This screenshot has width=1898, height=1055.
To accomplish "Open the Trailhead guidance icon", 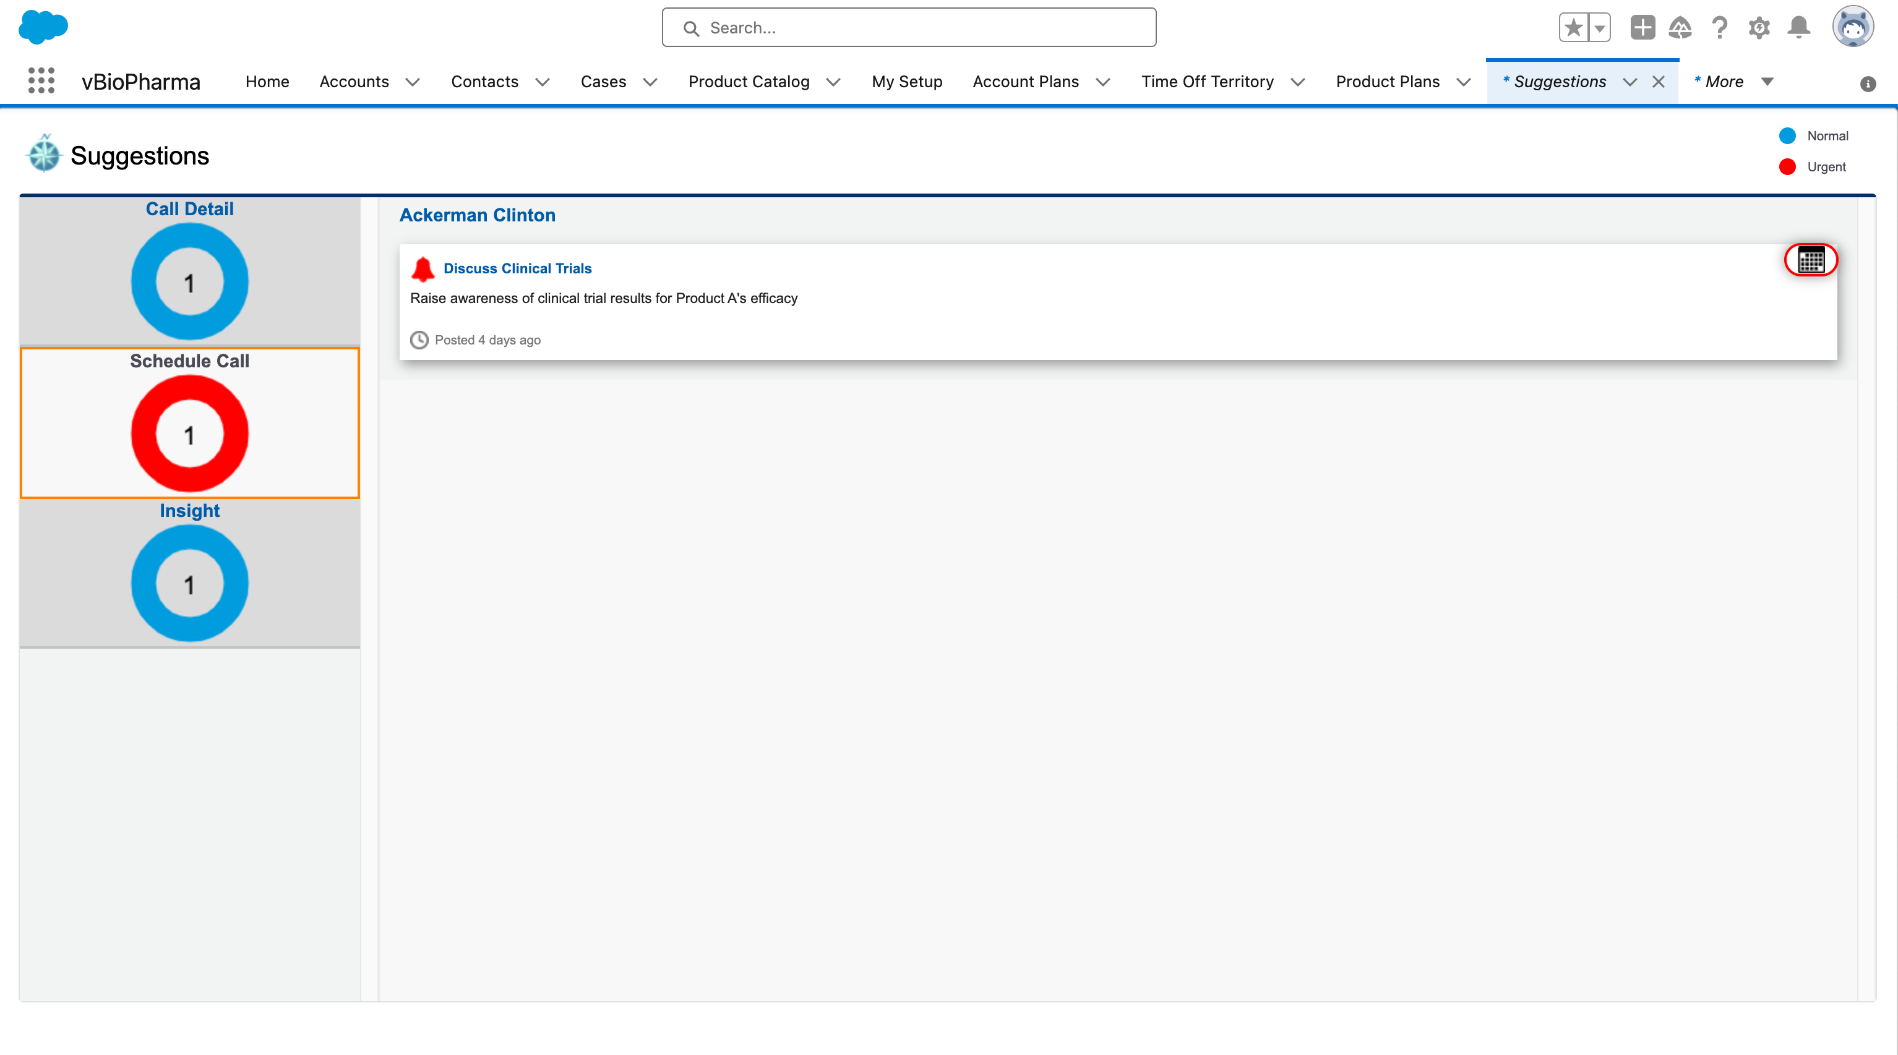I will point(1680,28).
